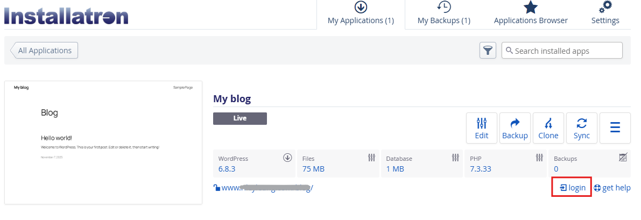Click the PHP settings sliders icon

point(539,158)
